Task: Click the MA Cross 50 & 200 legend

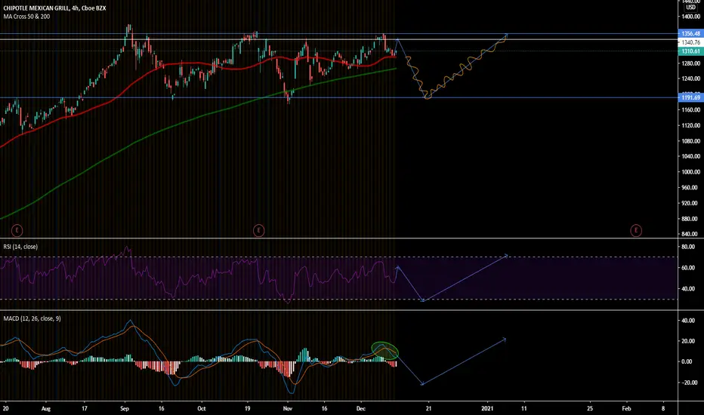Action: [x=26, y=17]
